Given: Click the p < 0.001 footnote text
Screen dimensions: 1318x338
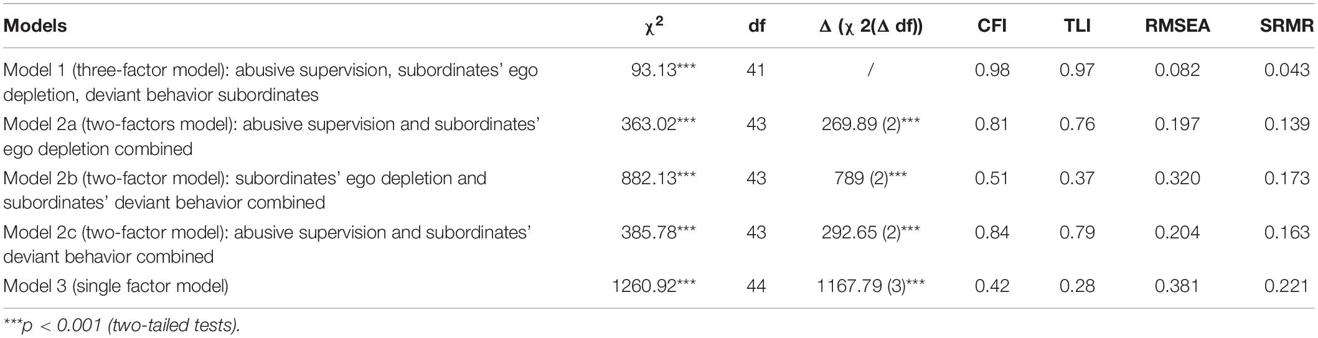Looking at the screenshot, I should (121, 325).
